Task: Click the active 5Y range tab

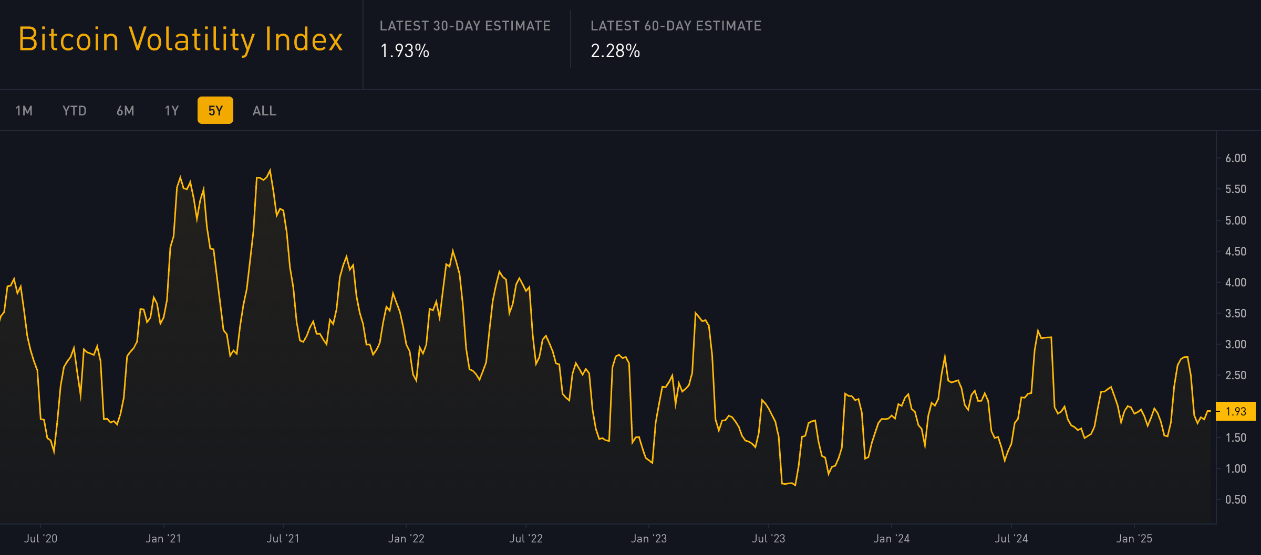Action: point(215,110)
